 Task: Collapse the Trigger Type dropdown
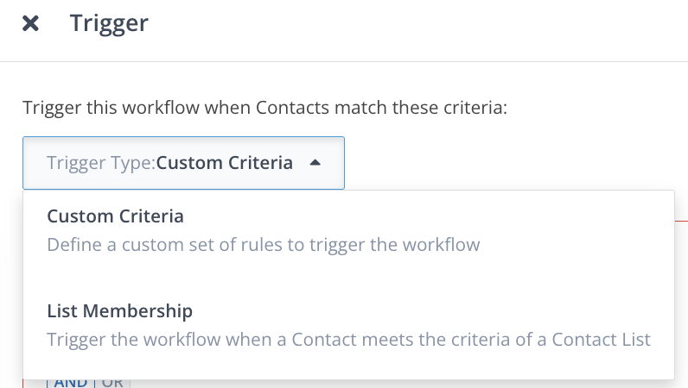[x=183, y=163]
